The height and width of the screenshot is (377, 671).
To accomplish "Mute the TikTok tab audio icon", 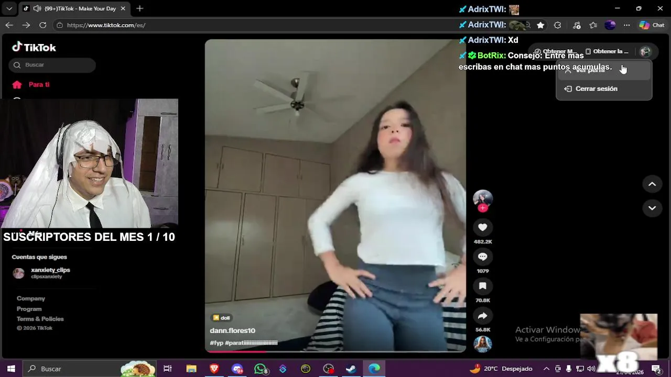I will 37,8.
